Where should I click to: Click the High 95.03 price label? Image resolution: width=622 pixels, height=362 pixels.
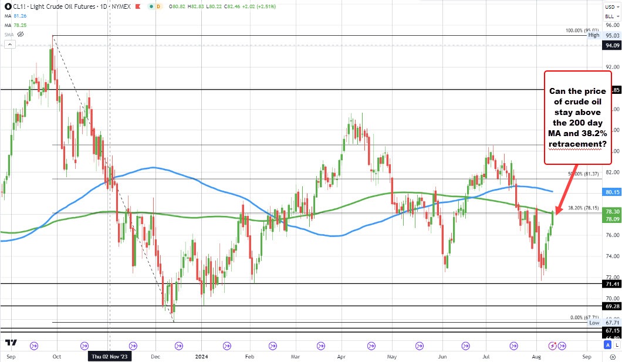pyautogui.click(x=604, y=35)
